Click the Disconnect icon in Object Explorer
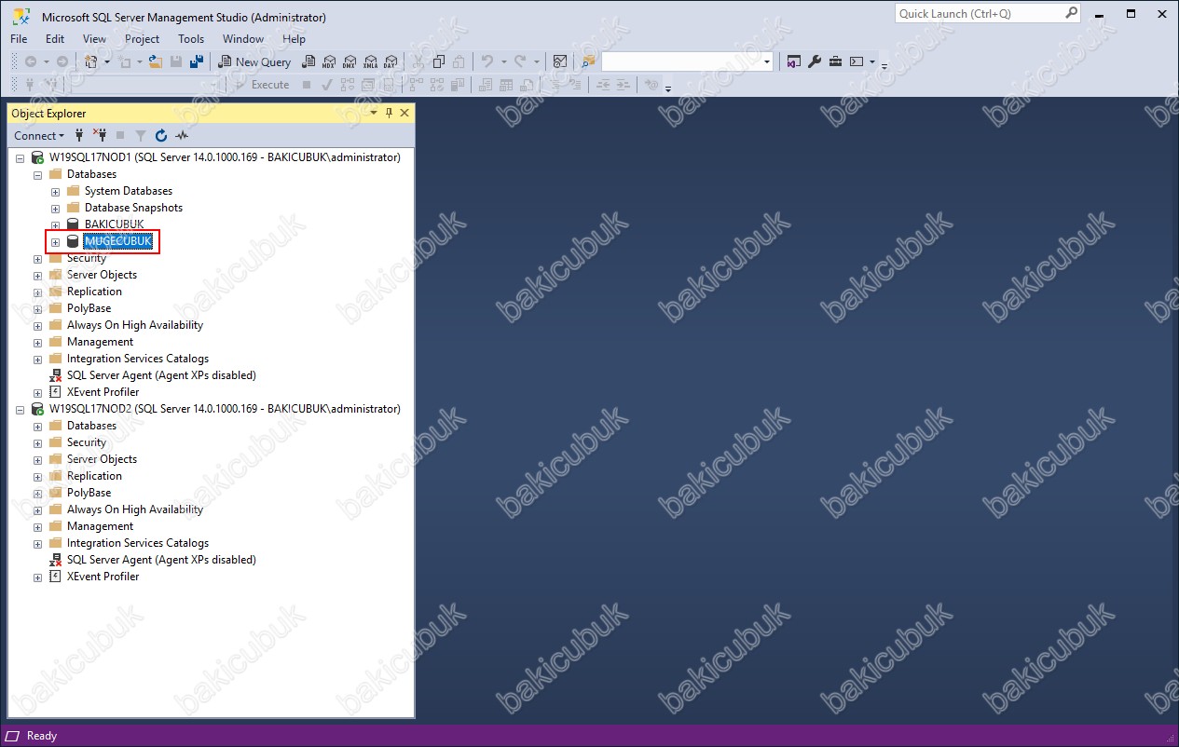Image resolution: width=1179 pixels, height=747 pixels. (x=100, y=135)
